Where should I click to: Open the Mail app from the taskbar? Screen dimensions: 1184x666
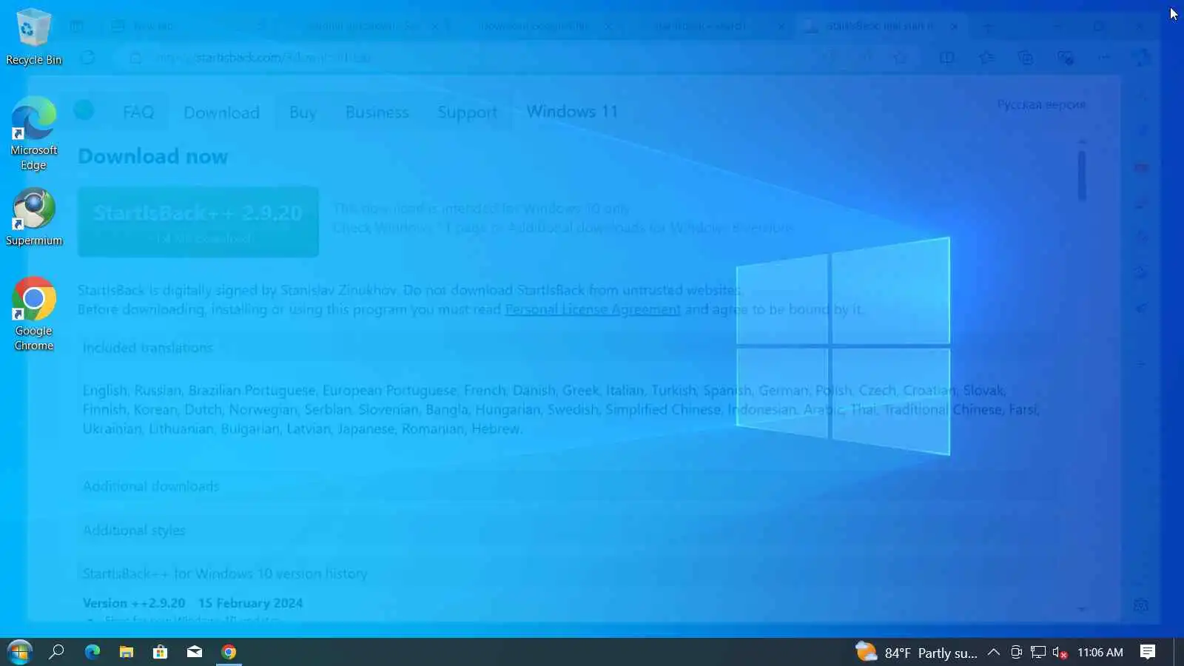pyautogui.click(x=194, y=652)
